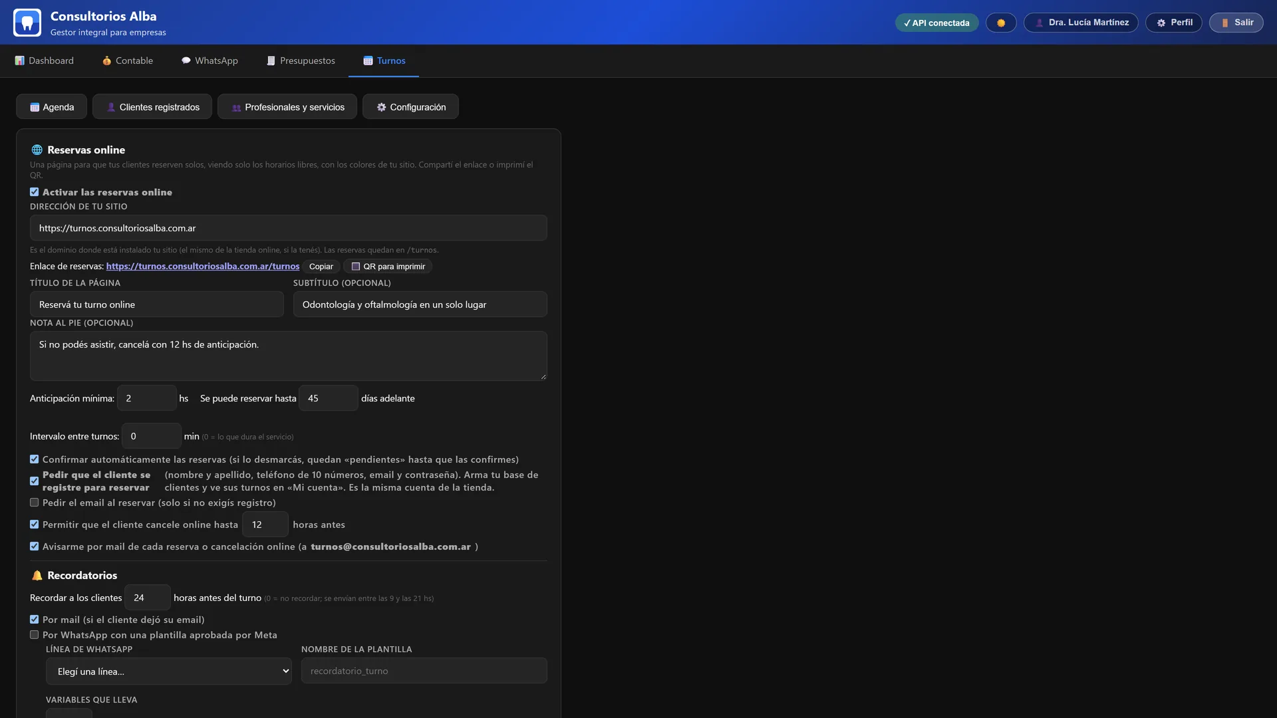Open Profesionales y servicios section
Screen dimensions: 1277x718
[x=287, y=107]
